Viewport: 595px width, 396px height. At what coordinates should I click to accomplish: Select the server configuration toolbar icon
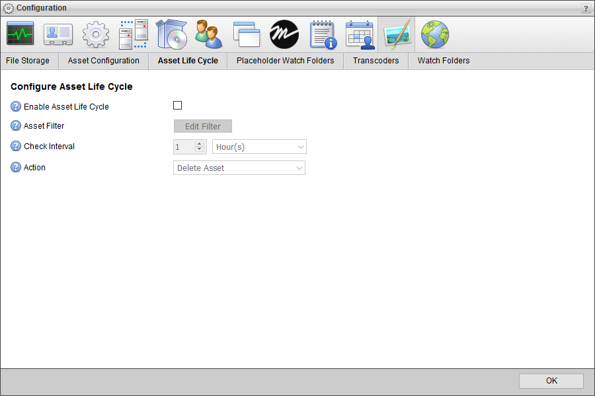pyautogui.click(x=133, y=34)
